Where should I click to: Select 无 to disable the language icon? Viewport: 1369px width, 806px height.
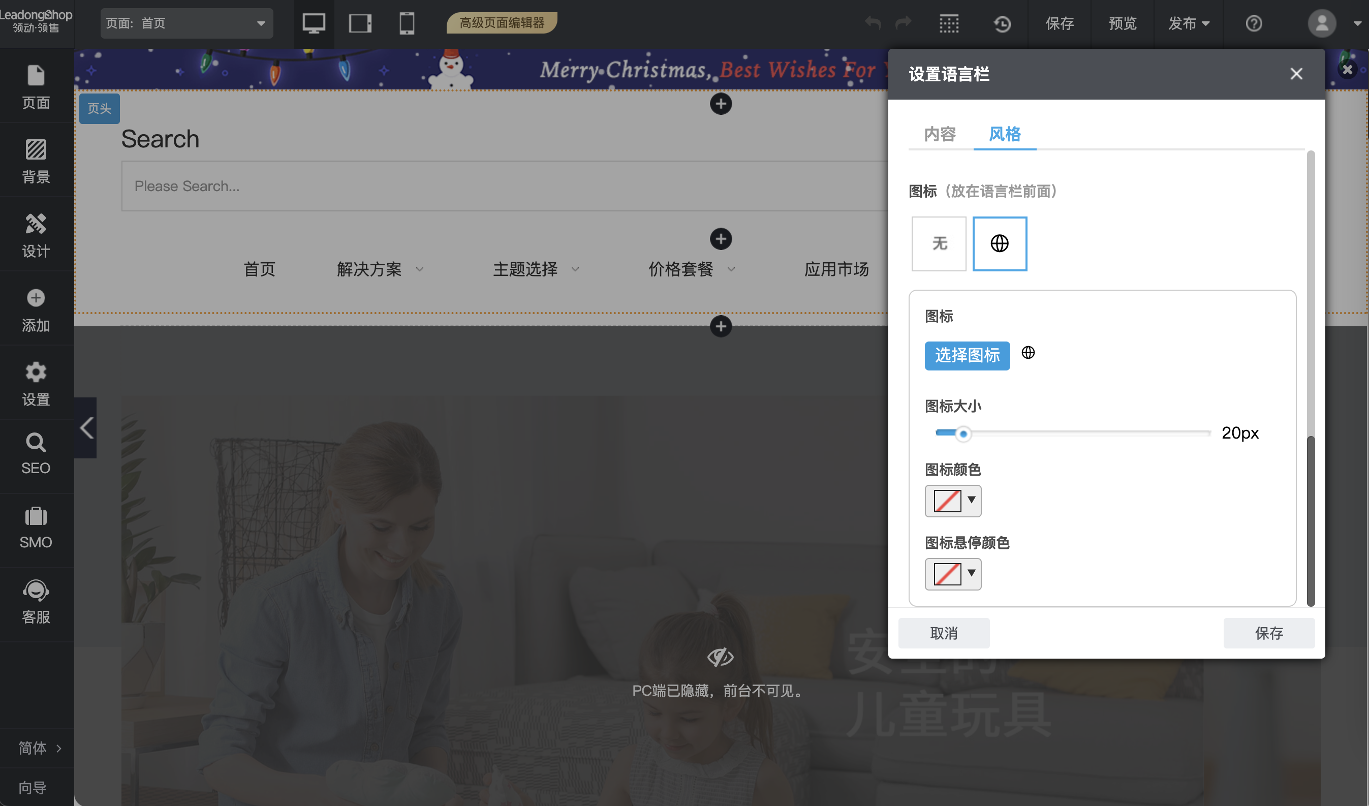(x=938, y=244)
